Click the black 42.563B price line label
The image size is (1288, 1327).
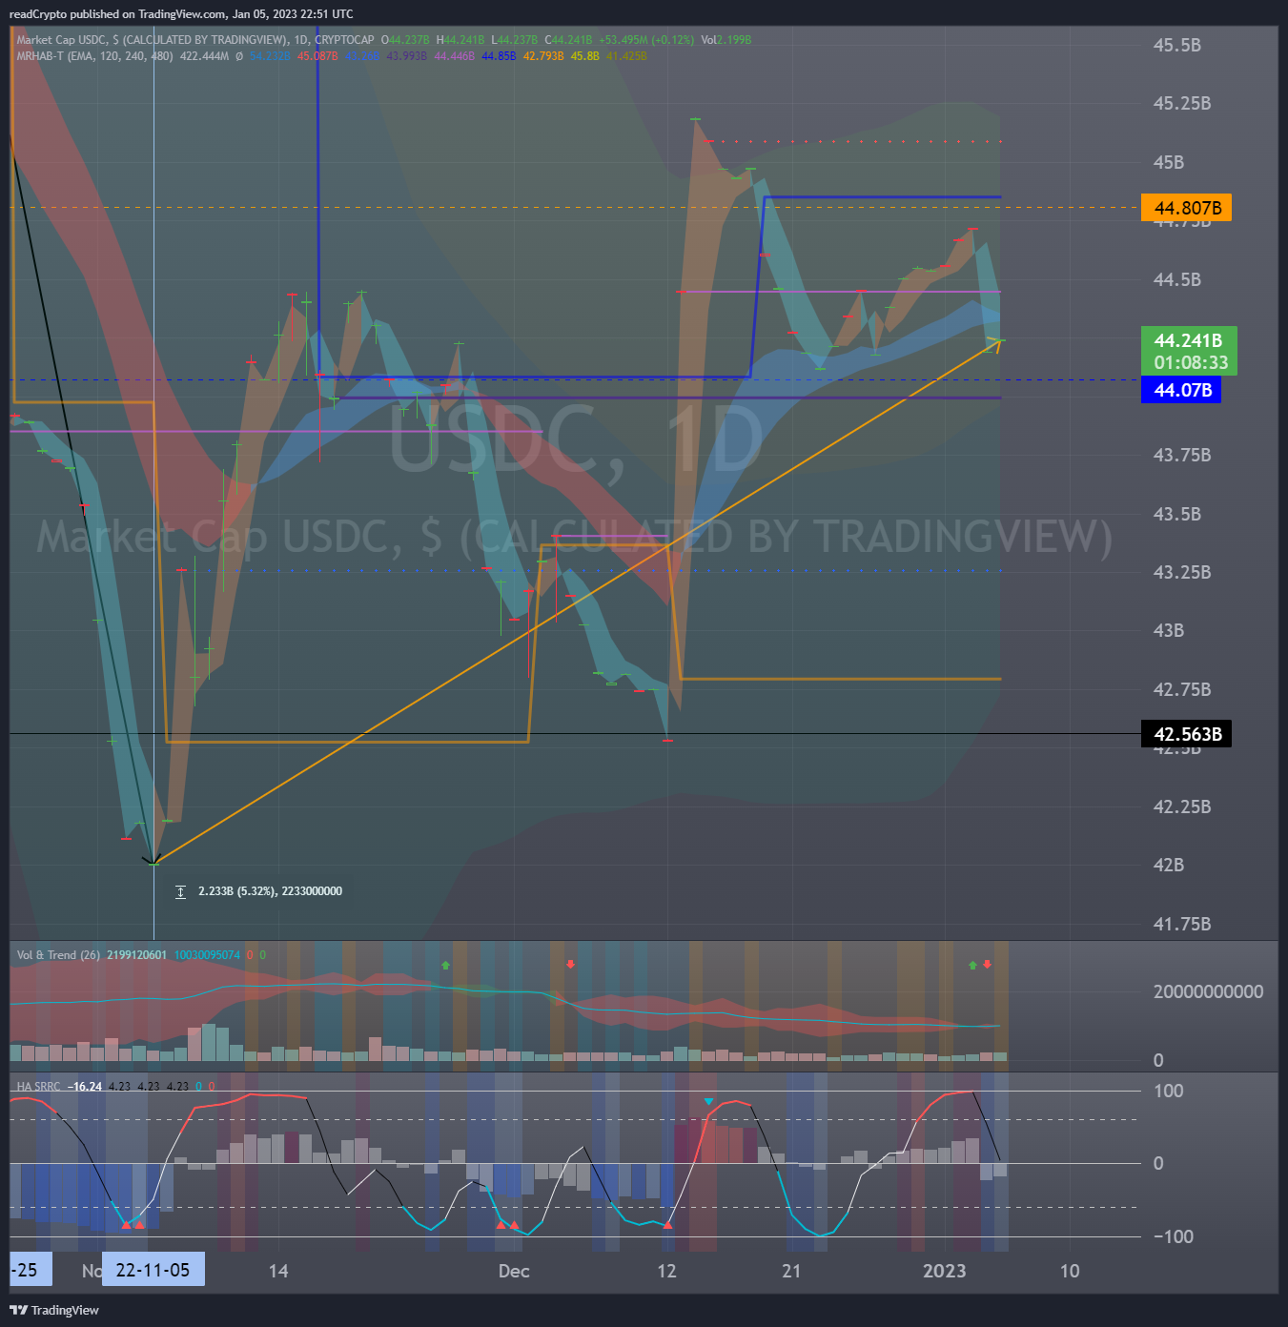point(1187,734)
